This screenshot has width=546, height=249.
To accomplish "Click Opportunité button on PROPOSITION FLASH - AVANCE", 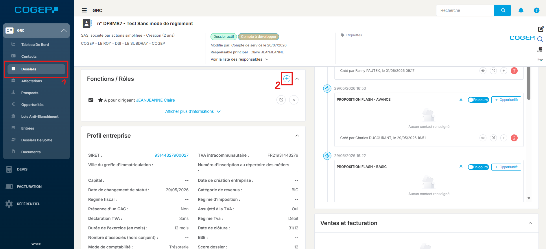I will tap(506, 100).
